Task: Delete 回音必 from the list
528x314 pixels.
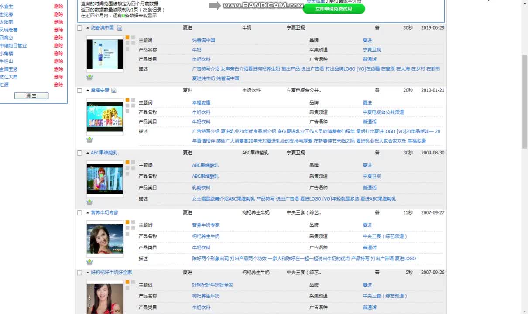Action: point(58,38)
